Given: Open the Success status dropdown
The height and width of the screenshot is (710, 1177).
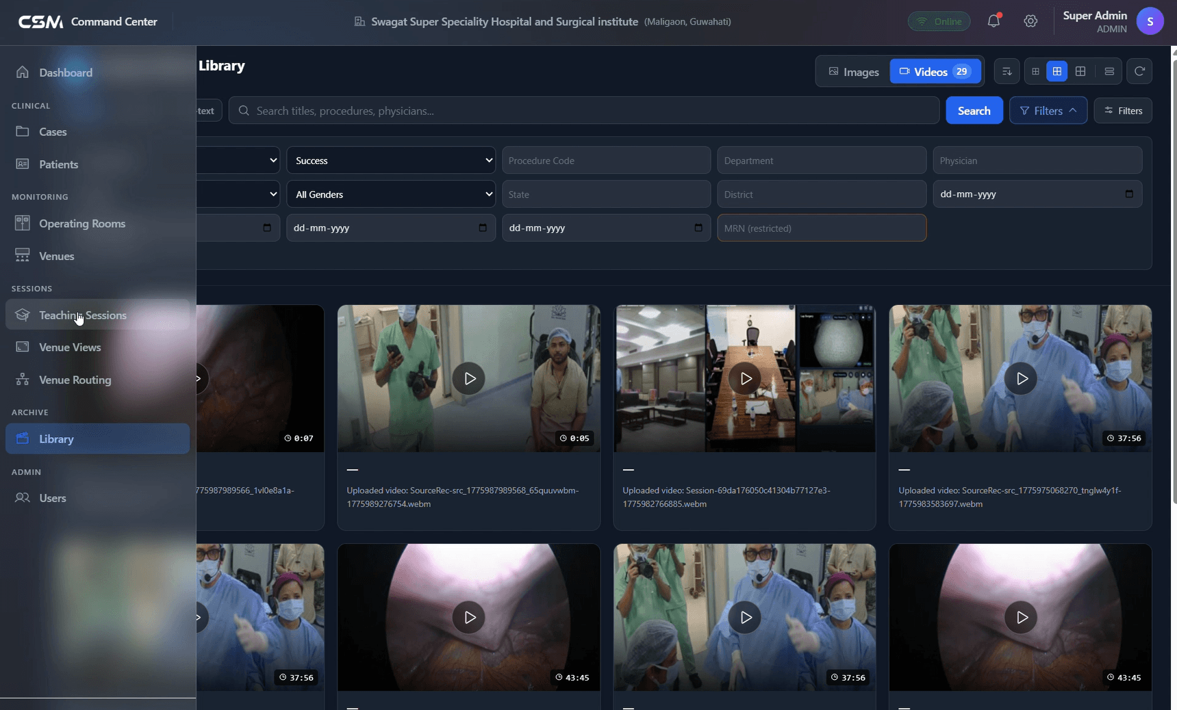Looking at the screenshot, I should tap(391, 160).
